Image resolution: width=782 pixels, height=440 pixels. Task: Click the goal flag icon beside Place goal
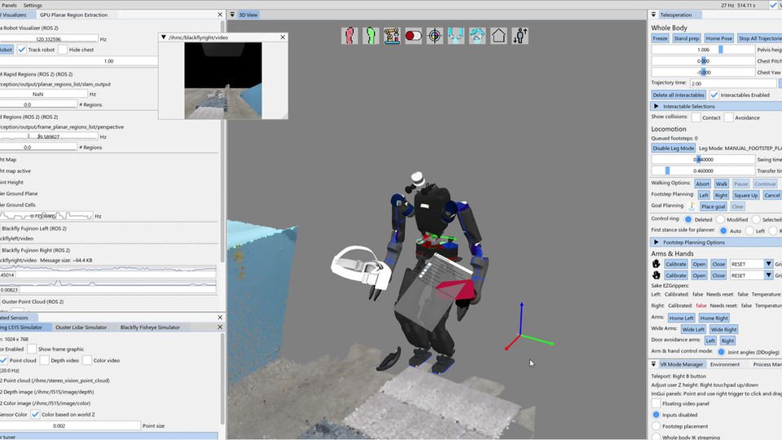click(x=692, y=206)
